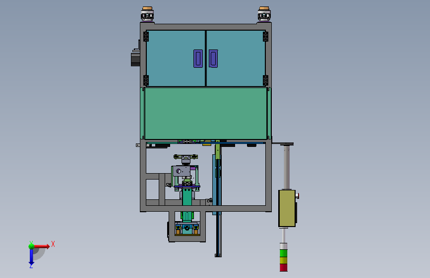Select the yellow control box on the right
This screenshot has width=430, height=278.
tap(287, 208)
